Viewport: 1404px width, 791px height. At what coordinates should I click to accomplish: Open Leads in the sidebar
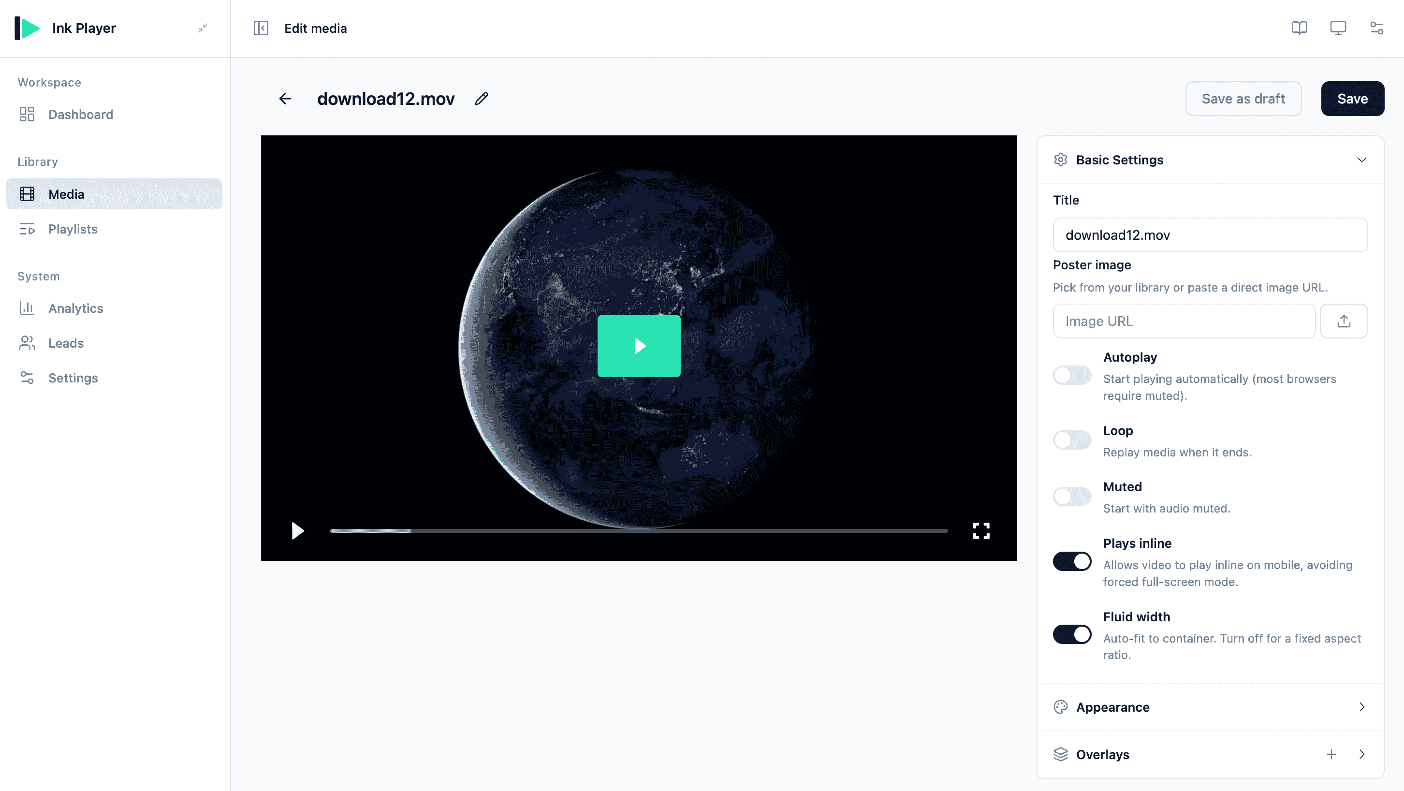coord(114,343)
